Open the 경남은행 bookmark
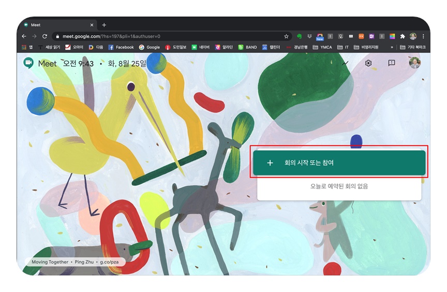Screen dimensions: 447x292 [x=297, y=47]
